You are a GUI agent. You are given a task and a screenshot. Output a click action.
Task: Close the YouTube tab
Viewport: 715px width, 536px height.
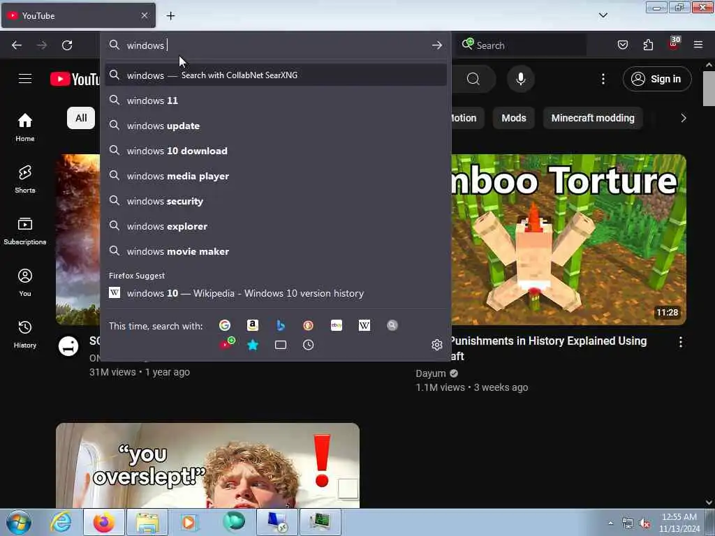144,15
